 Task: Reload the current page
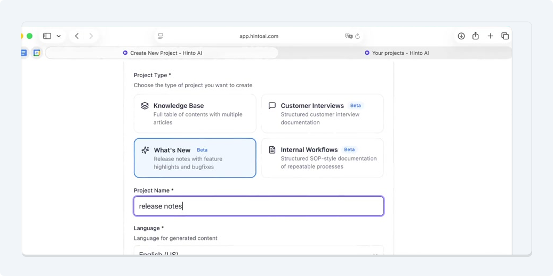[x=358, y=36]
